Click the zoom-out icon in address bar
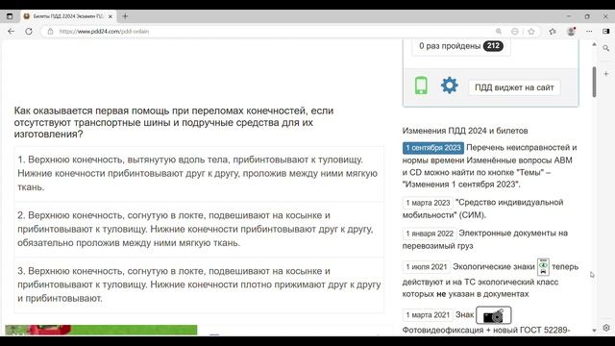The height and width of the screenshot is (346, 615). click(x=515, y=32)
